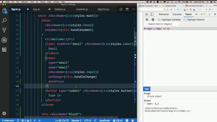
Task: Enable the Highlight Updates checkbox
Action: tap(159, 20)
